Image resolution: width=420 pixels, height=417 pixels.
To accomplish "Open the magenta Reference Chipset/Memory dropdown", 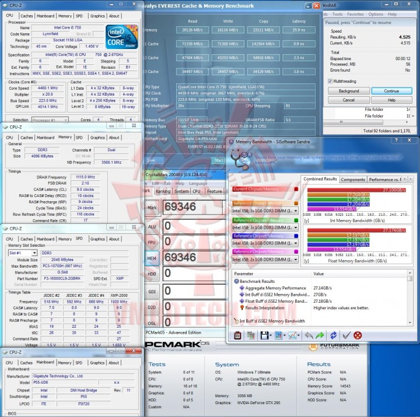I will coord(265,260).
